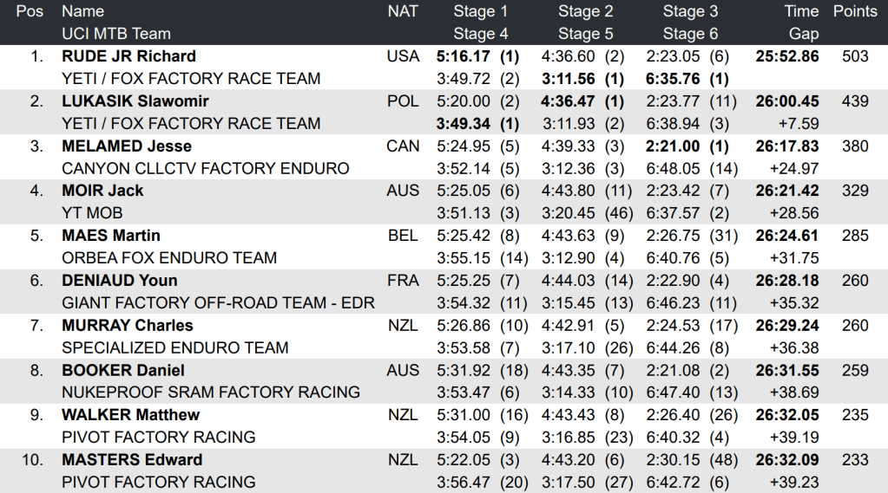This screenshot has width=888, height=493.
Task: Select NUKEPROOF SRAM FACTORY RACING team
Action: click(x=210, y=392)
